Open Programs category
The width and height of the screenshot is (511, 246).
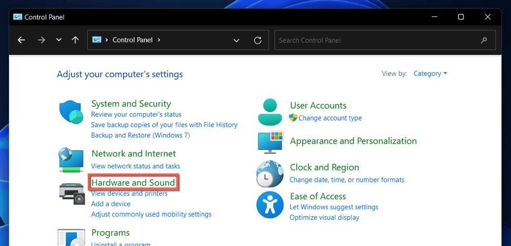110,233
